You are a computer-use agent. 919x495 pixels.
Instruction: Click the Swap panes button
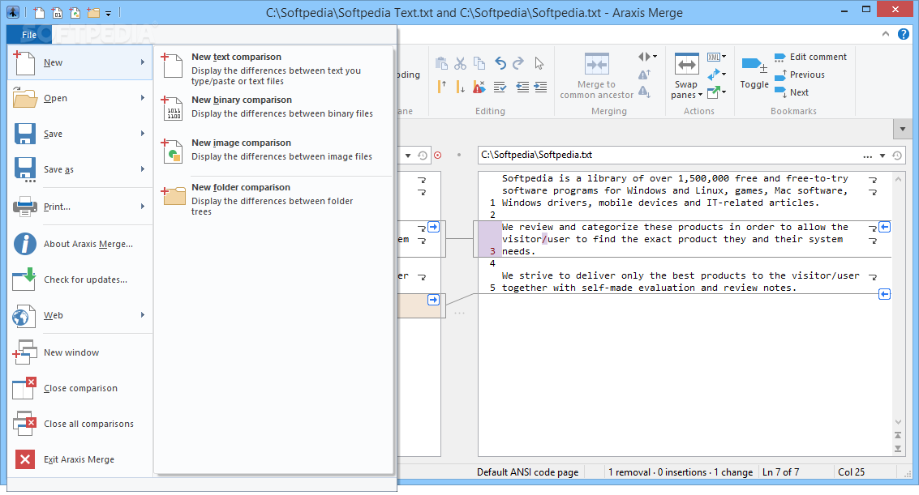point(686,76)
